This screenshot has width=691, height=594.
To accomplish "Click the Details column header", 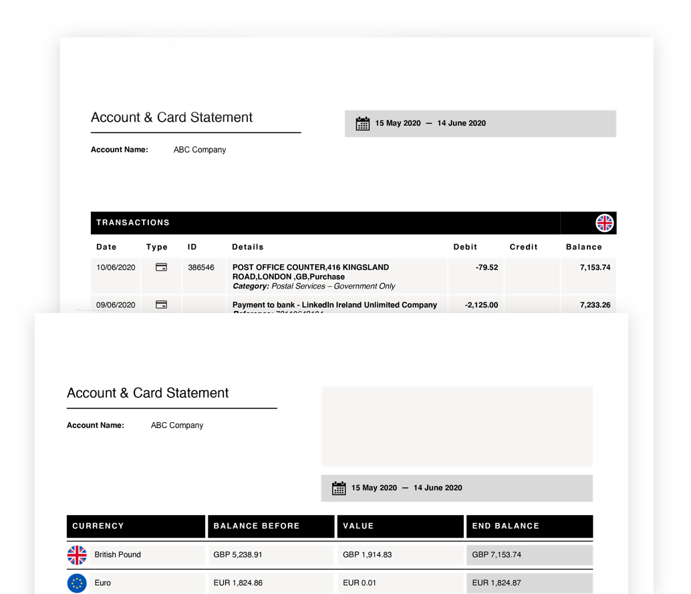I will click(x=248, y=247).
